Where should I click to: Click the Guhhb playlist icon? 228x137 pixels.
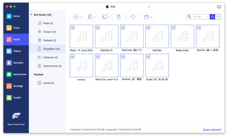40,83
